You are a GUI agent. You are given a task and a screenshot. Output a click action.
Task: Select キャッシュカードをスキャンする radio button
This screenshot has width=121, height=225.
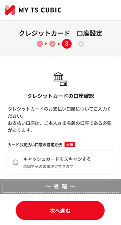pyautogui.click(x=15, y=162)
